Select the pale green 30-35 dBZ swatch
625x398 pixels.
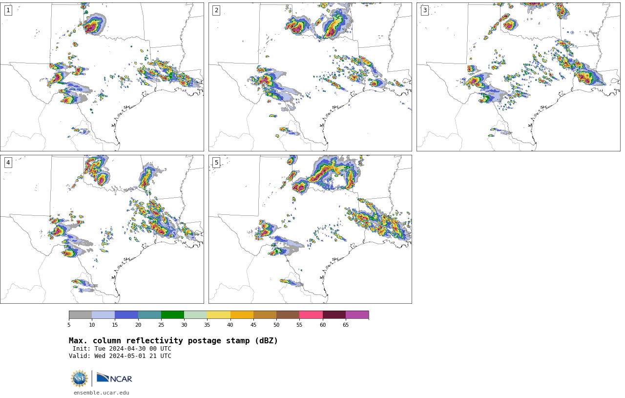click(x=196, y=314)
